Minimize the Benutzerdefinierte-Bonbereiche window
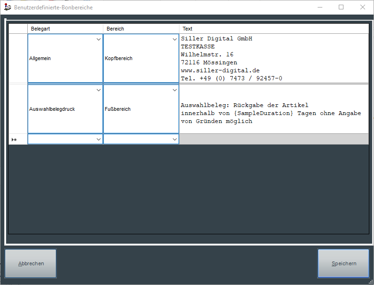 (x=319, y=7)
